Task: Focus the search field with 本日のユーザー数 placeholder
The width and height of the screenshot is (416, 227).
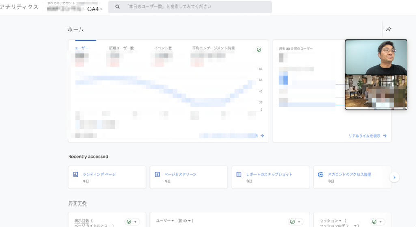Action: coord(195,7)
